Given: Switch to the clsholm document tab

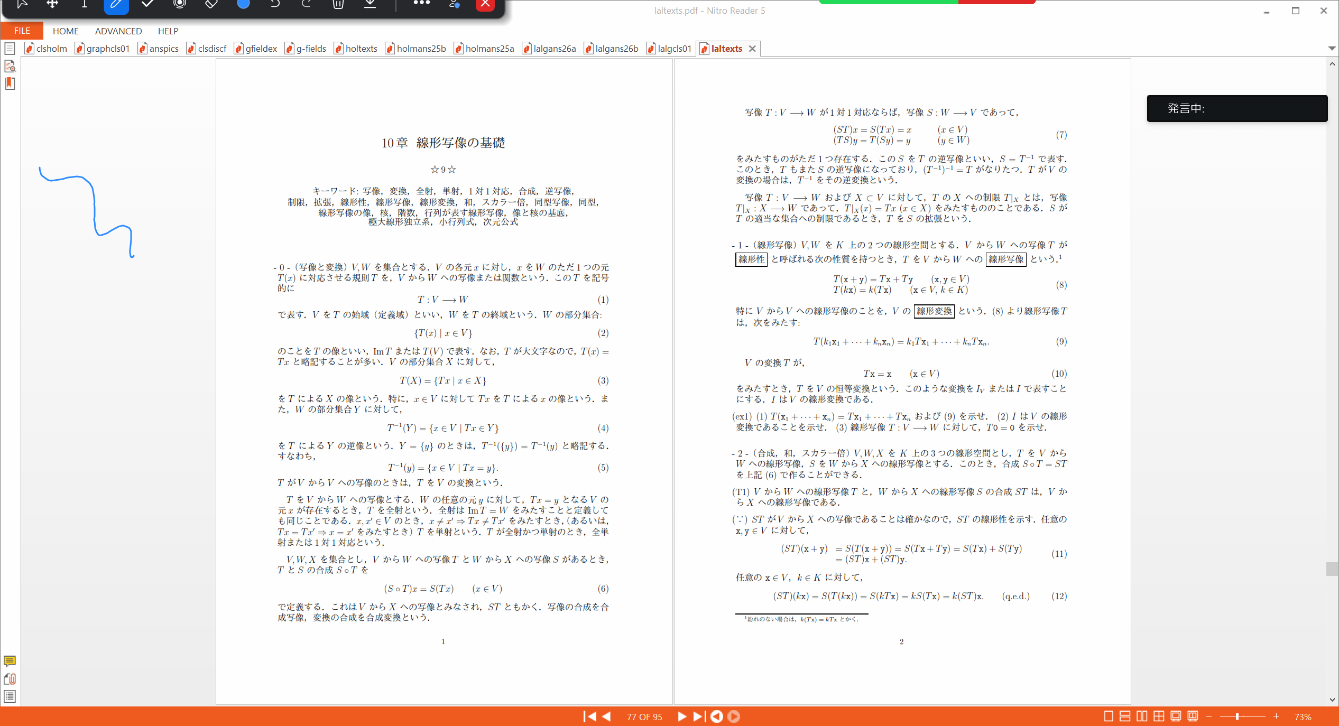Looking at the screenshot, I should coord(47,49).
